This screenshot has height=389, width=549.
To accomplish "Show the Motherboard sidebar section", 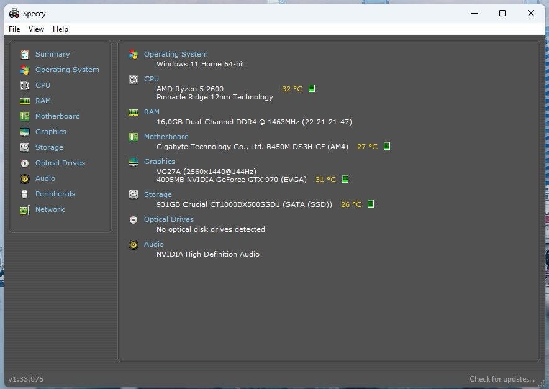I will 57,116.
